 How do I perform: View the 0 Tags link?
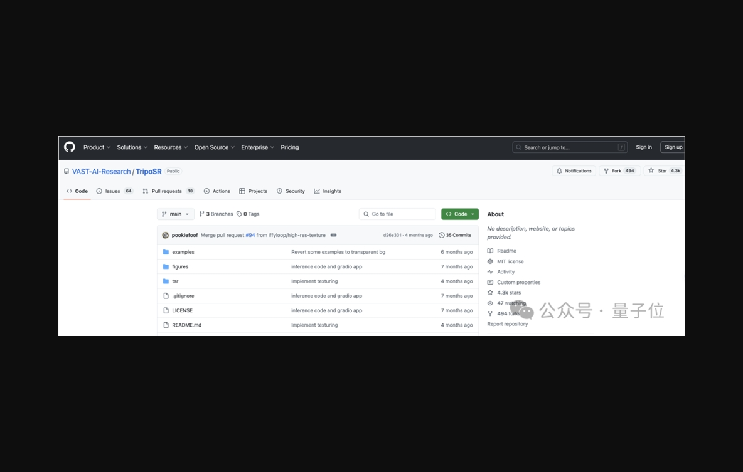pos(249,214)
